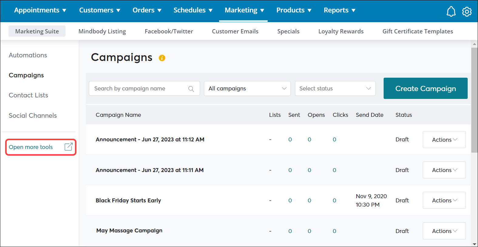Go to the Loyalty Rewards tab
The image size is (478, 247).
(x=341, y=31)
